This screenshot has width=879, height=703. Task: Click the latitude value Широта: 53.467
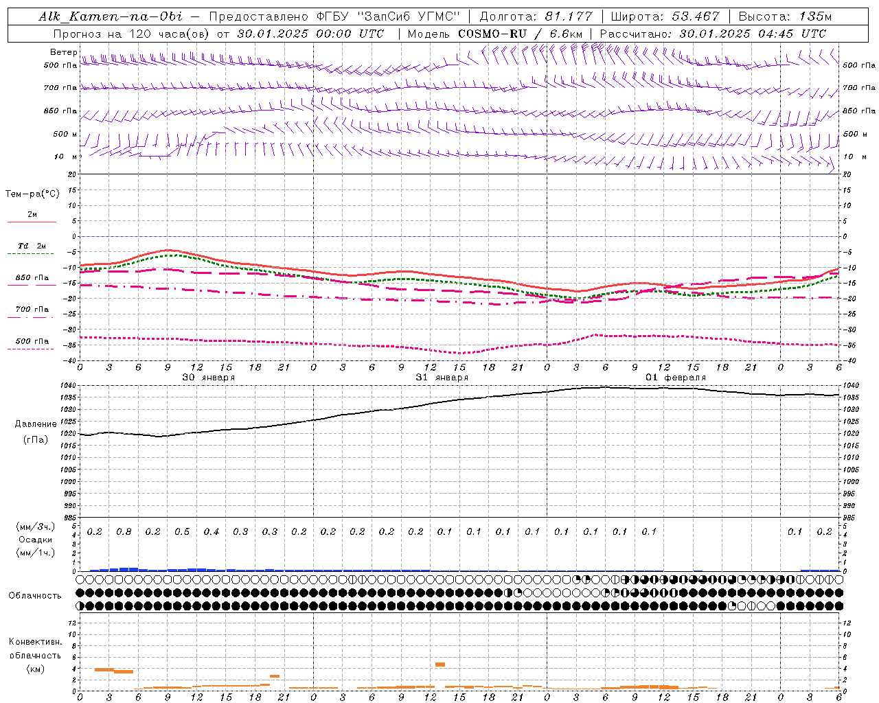click(x=665, y=16)
